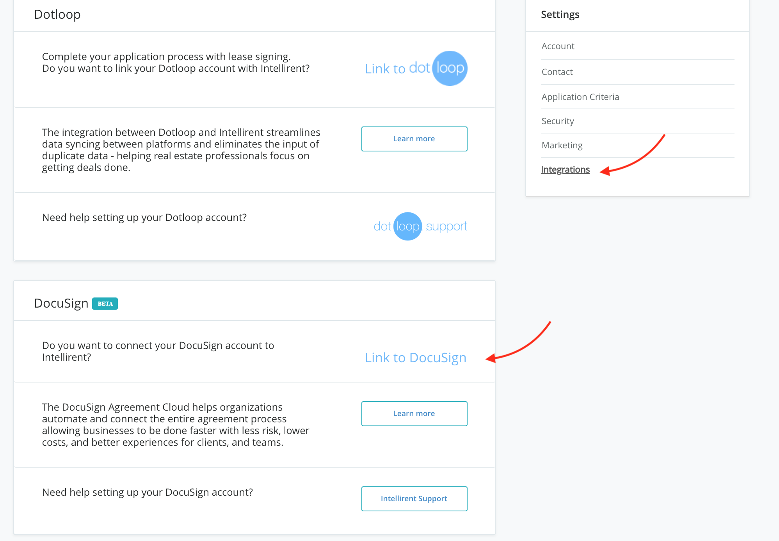Select Marketing in the Settings menu
This screenshot has height=541, width=779.
pos(562,145)
